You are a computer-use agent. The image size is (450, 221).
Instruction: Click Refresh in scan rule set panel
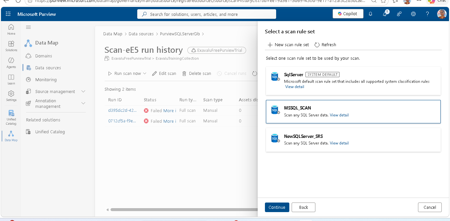(325, 45)
